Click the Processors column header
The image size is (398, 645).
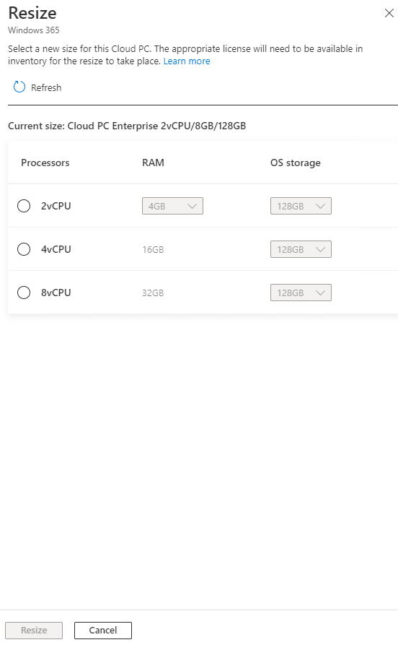tap(45, 163)
